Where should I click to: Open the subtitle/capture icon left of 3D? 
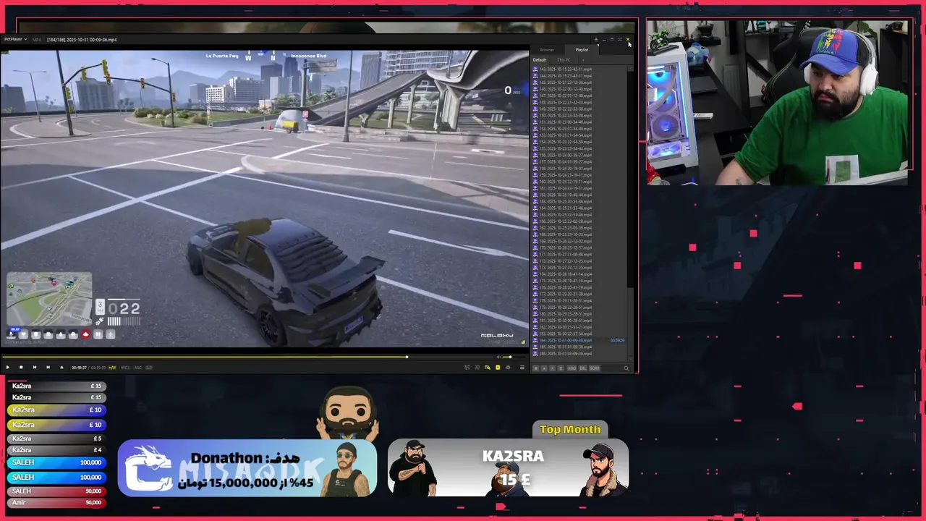pyautogui.click(x=467, y=368)
